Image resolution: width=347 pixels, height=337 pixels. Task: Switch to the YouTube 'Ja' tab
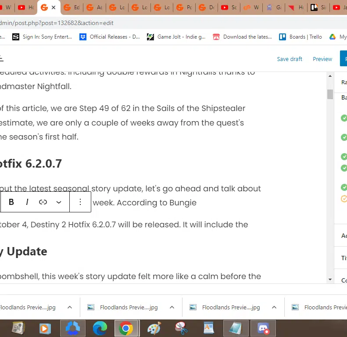tap(339, 7)
